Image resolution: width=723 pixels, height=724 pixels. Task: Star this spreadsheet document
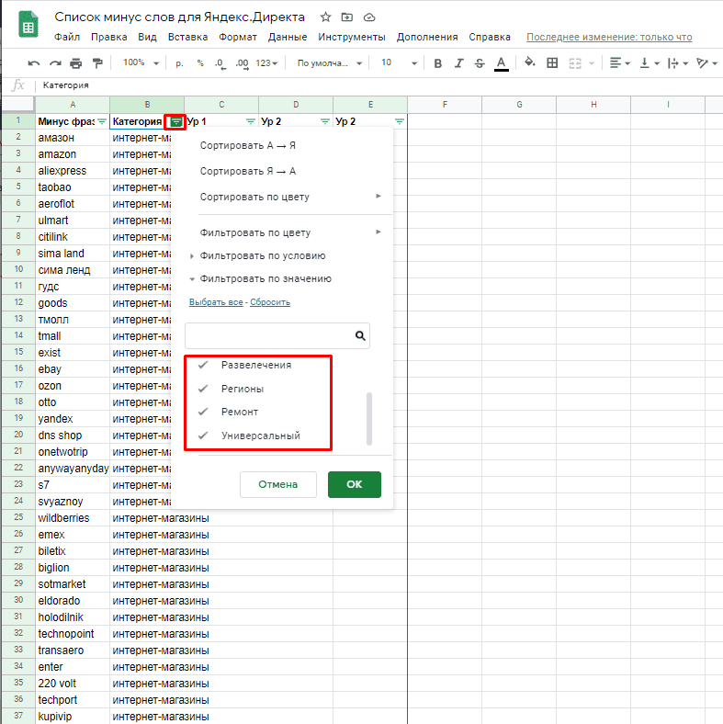325,17
